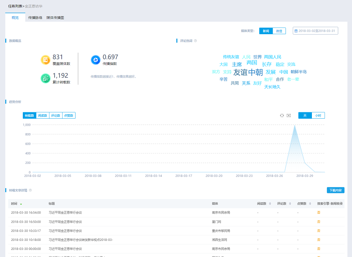The image size is (352, 257).
Task: Switch trend granularity to 小时
Action: [x=318, y=116]
